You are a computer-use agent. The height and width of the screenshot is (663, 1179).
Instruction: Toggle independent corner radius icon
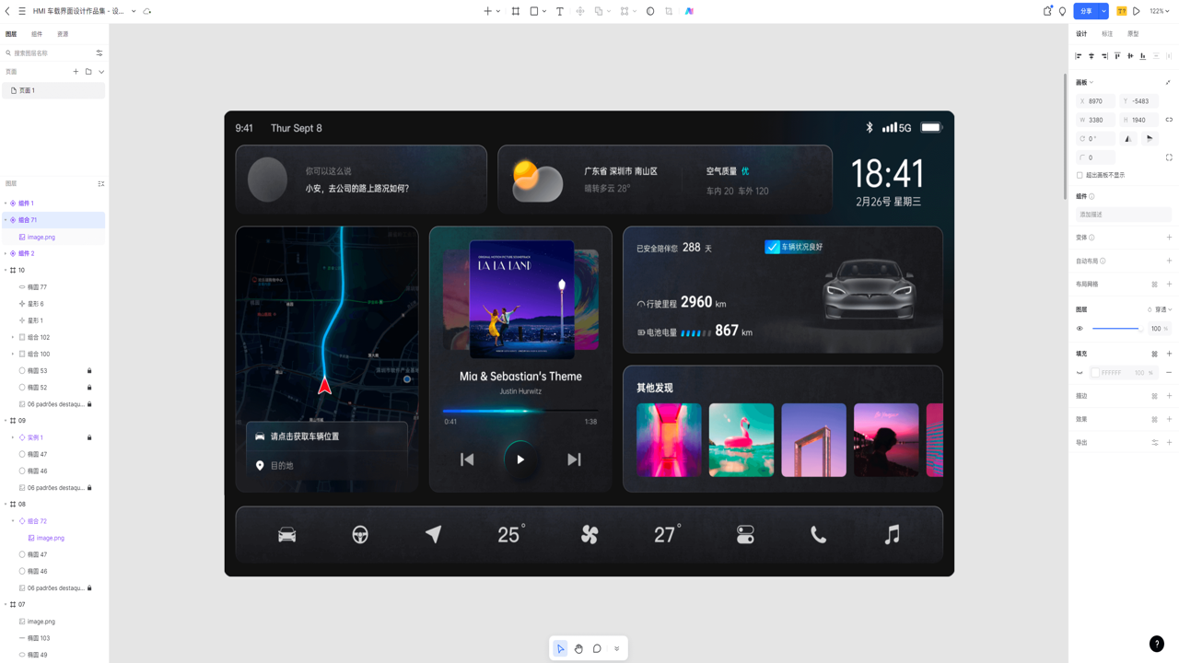click(1169, 157)
